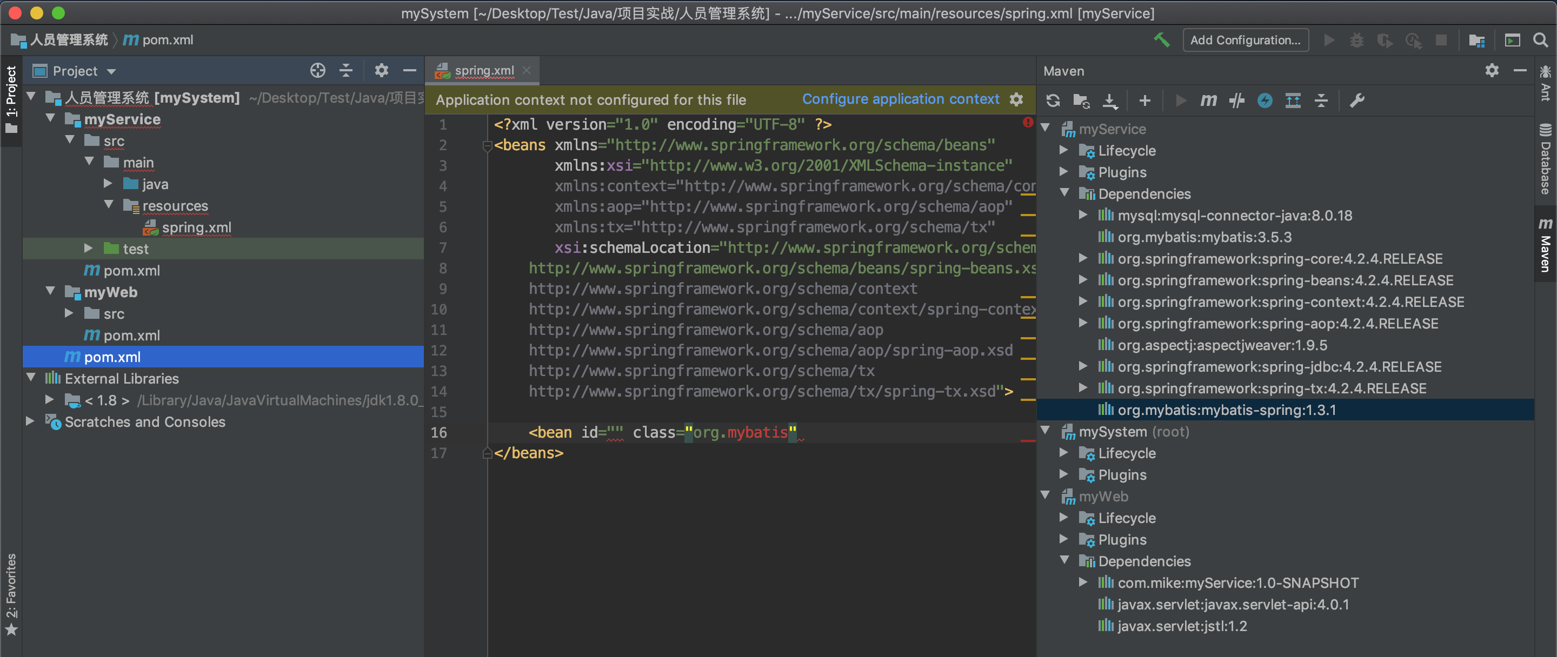The height and width of the screenshot is (657, 1557).
Task: Click the locate target icon in Project panel
Action: 318,71
